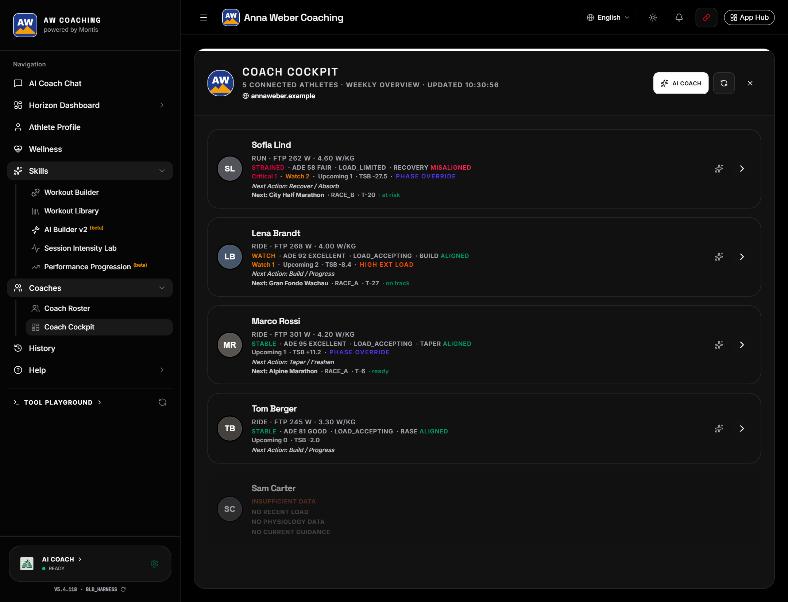The image size is (788, 602).
Task: Open the Wellness page
Action: (90, 149)
